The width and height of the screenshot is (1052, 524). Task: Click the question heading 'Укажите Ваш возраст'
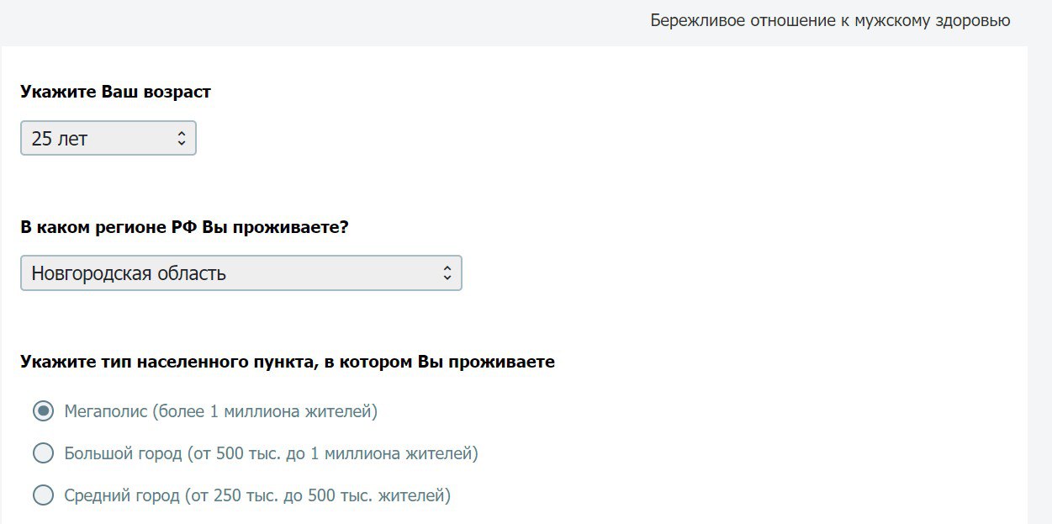click(115, 92)
